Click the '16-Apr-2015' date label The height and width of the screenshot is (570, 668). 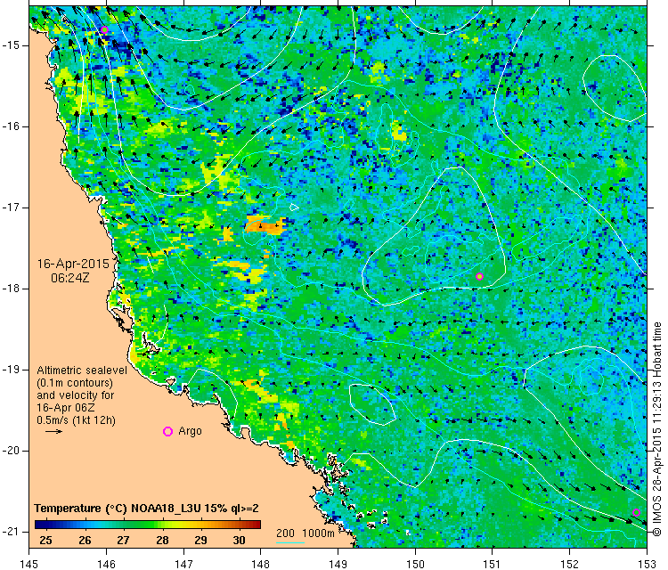(73, 264)
